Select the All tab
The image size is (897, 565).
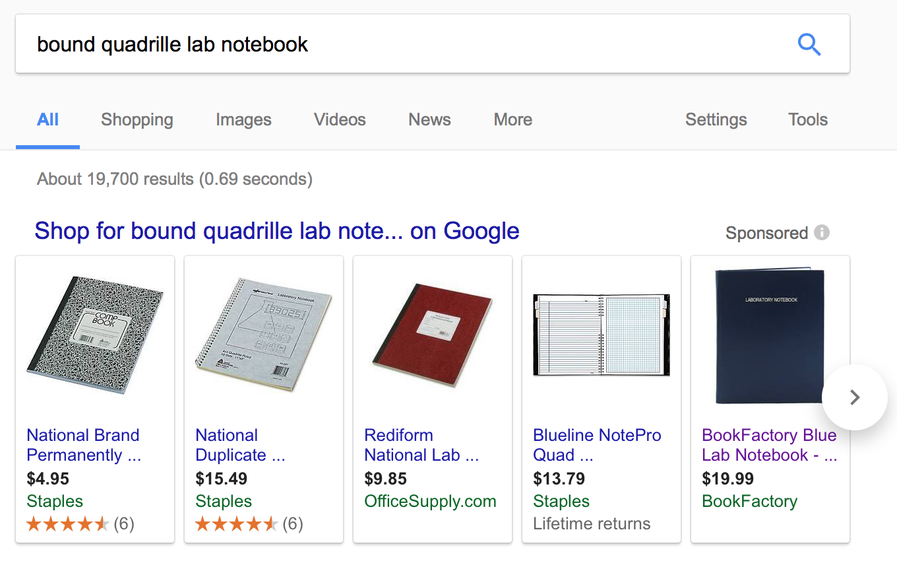48,119
